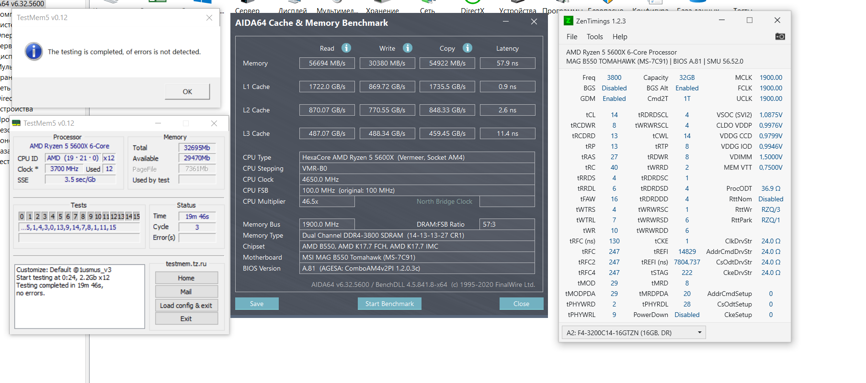Click the Memory Write value 30380 MB/s

(387, 63)
